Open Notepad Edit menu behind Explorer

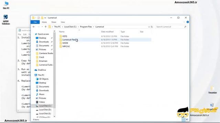click(x=25, y=34)
